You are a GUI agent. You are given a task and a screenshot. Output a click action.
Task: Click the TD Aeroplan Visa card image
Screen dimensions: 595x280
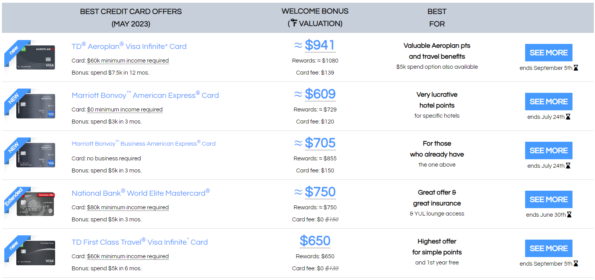(36, 57)
